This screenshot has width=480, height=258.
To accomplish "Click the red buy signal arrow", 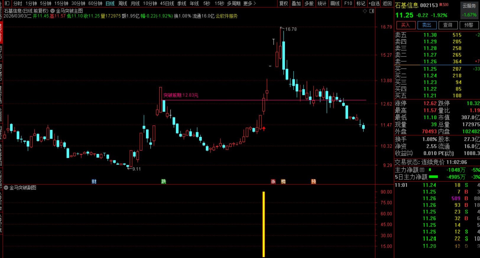I will 264,129.
